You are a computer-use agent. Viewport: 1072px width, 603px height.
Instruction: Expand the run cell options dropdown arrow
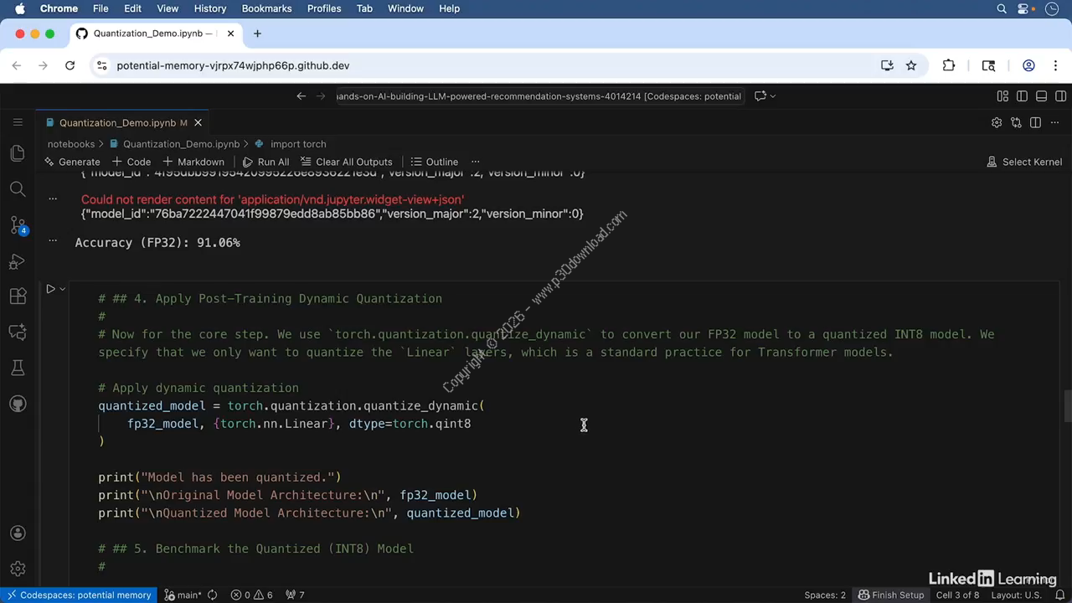click(x=62, y=289)
